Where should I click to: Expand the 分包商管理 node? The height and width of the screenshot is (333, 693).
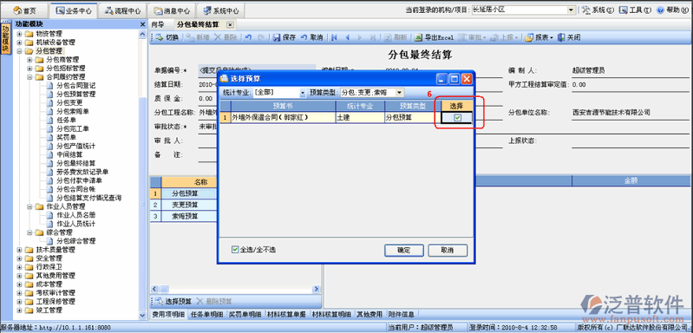point(29,60)
